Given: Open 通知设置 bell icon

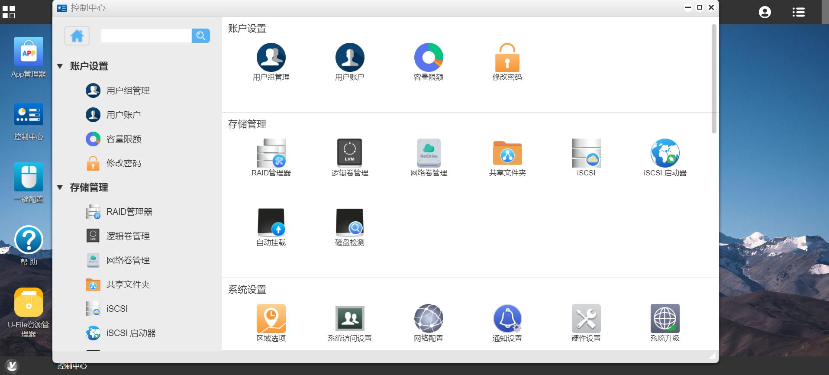Looking at the screenshot, I should (x=507, y=318).
